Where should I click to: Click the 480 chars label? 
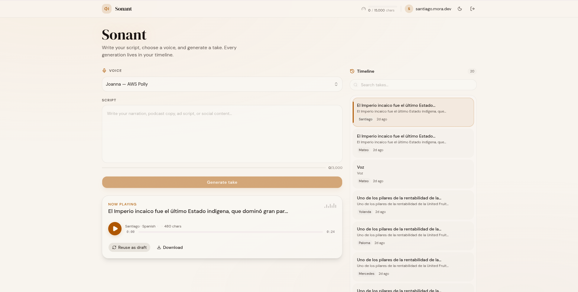point(173,226)
